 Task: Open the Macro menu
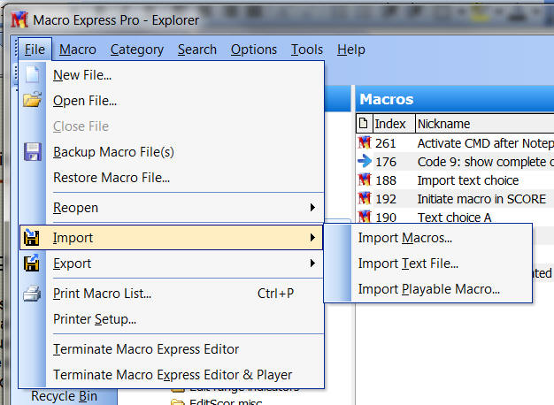tap(78, 50)
